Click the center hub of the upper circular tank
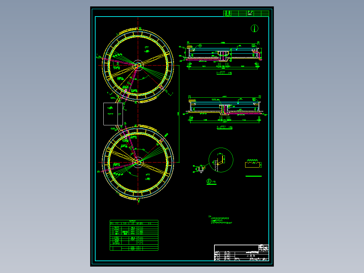 (138, 65)
